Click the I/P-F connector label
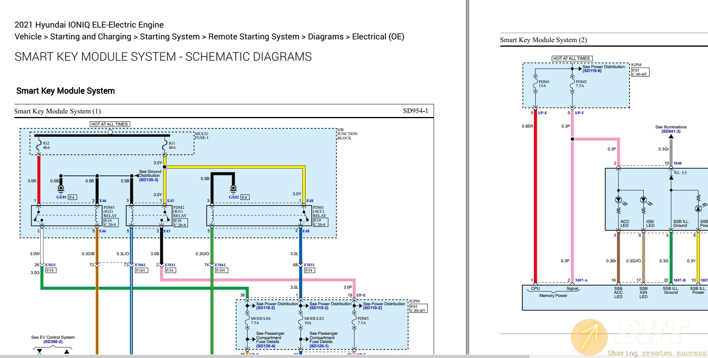The height and width of the screenshot is (358, 708). click(579, 113)
